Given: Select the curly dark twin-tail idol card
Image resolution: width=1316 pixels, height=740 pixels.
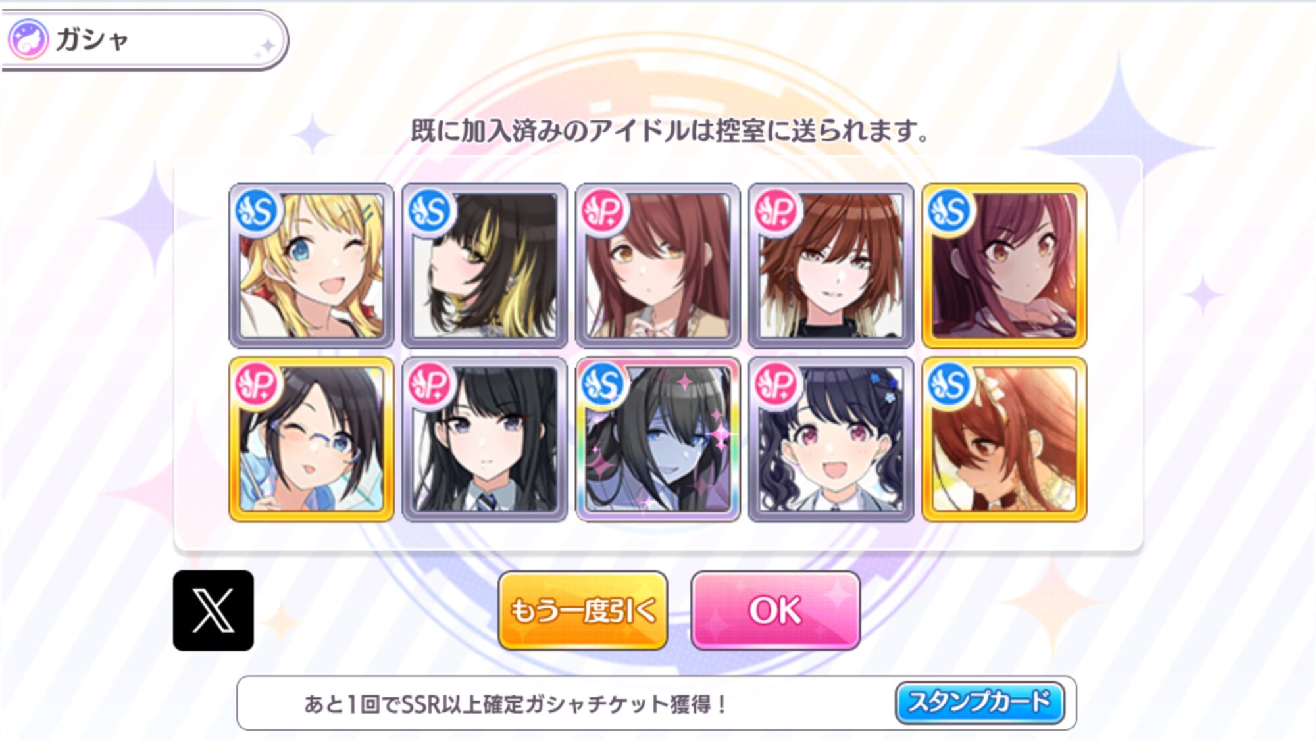Looking at the screenshot, I should (831, 439).
